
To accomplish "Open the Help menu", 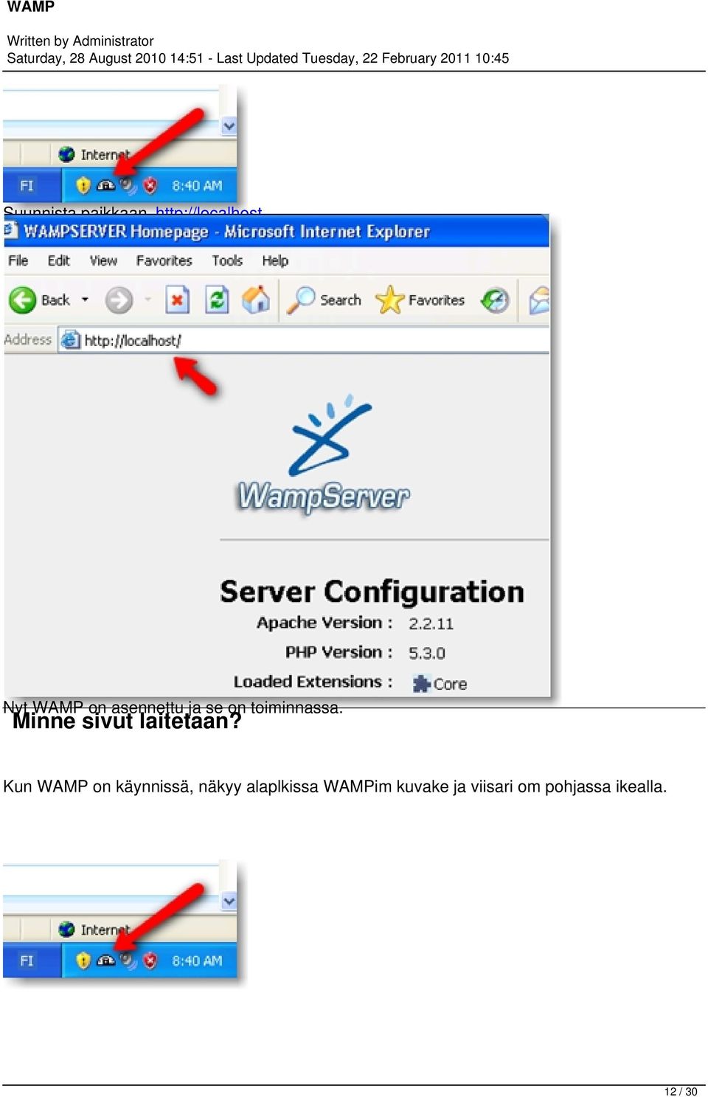I will 275,260.
